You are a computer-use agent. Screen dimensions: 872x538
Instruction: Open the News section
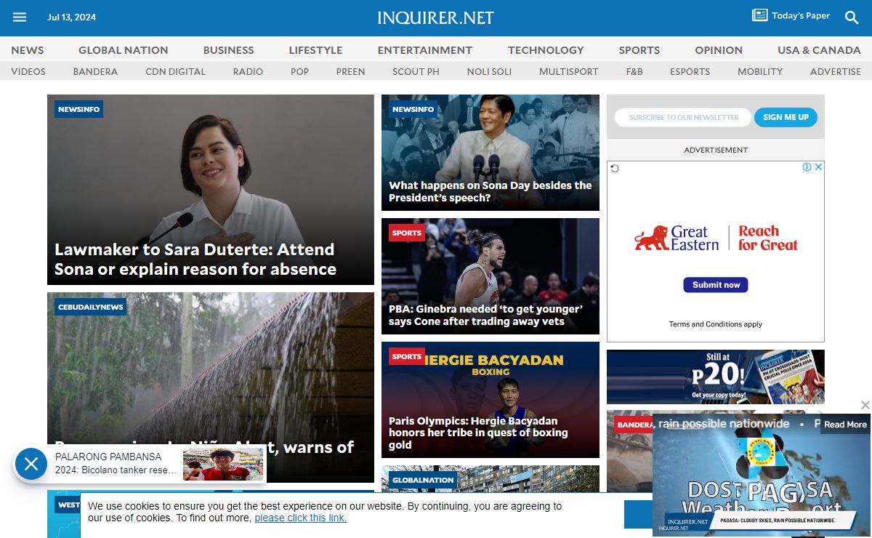(x=28, y=50)
